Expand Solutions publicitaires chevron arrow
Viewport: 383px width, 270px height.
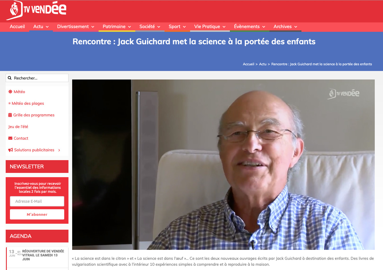click(x=59, y=150)
